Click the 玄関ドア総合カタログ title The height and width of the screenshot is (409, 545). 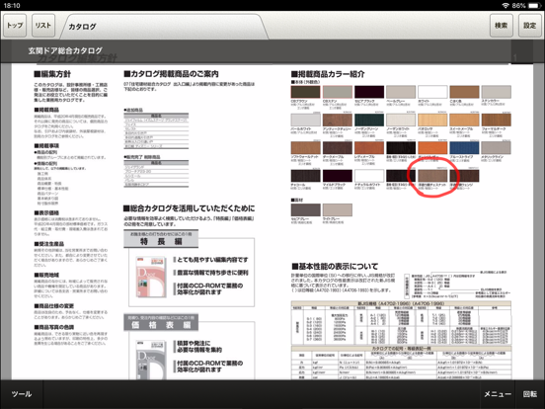click(x=65, y=50)
